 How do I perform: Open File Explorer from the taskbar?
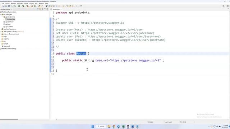tap(109, 126)
